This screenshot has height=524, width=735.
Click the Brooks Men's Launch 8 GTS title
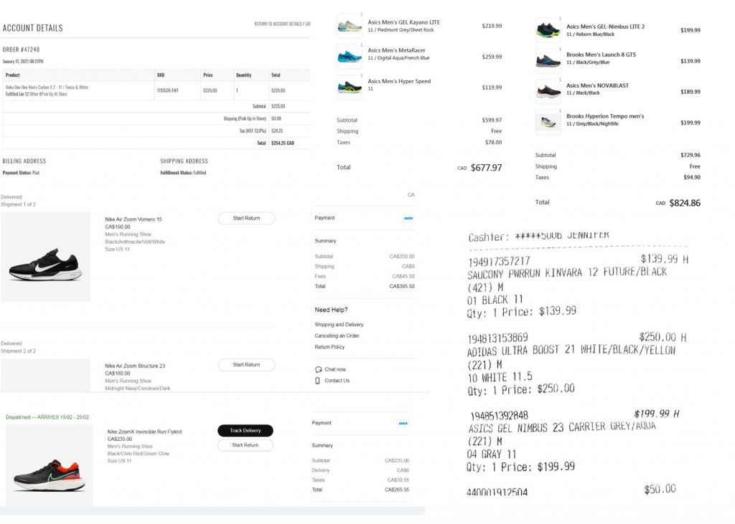point(601,54)
